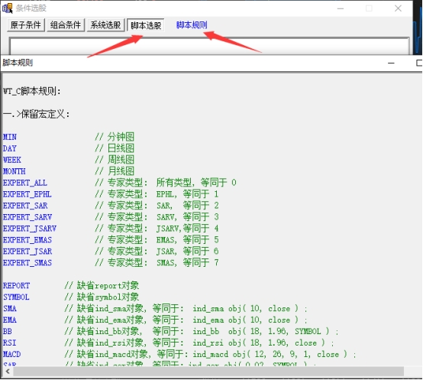
Task: Click the REPORT macro text
Action: tap(16, 286)
